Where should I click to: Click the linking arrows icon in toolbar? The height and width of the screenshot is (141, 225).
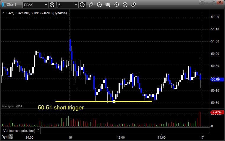tap(134, 5)
